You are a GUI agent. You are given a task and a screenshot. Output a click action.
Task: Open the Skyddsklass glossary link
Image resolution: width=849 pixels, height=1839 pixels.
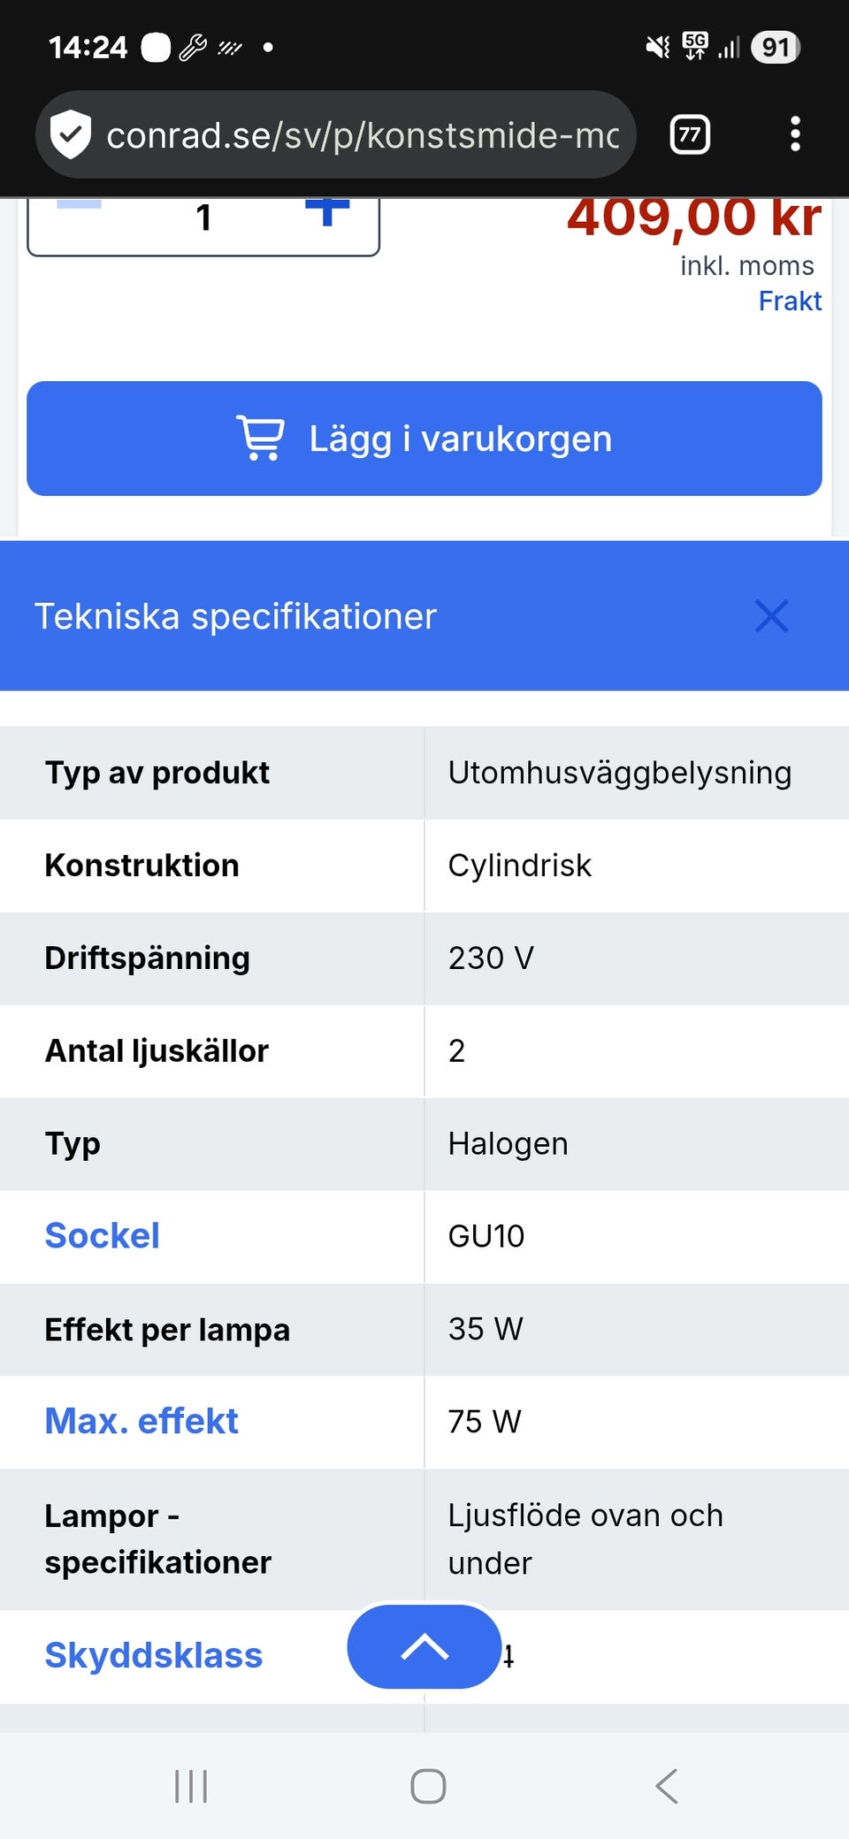click(x=154, y=1655)
